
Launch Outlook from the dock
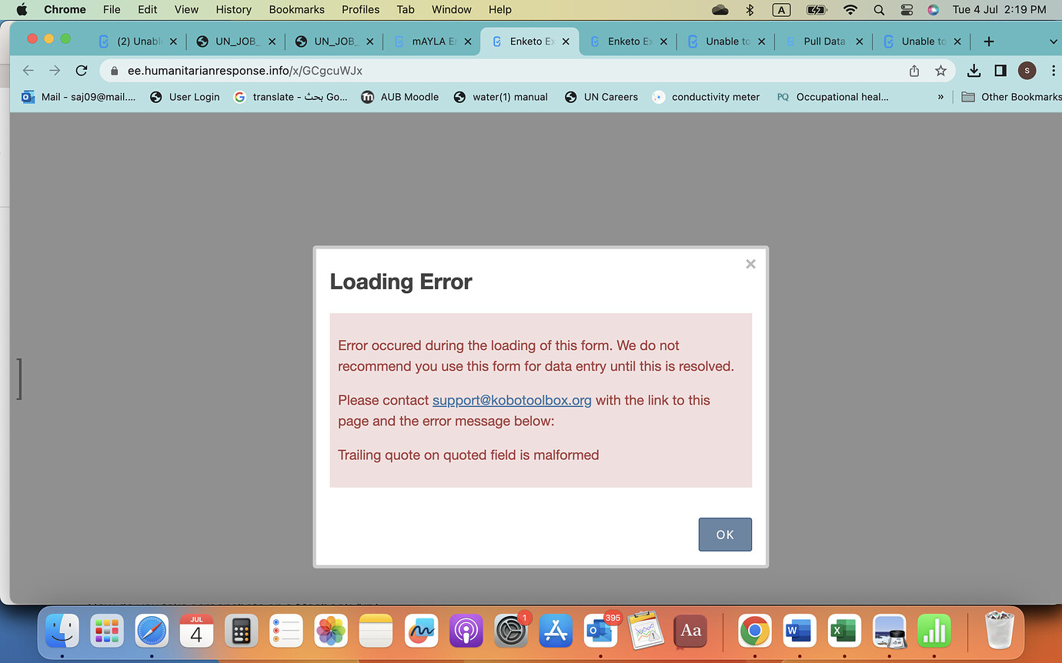[600, 631]
